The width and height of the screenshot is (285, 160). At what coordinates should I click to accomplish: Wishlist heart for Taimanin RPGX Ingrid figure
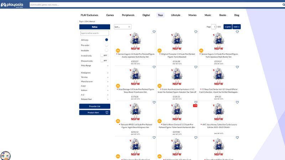click(x=154, y=102)
